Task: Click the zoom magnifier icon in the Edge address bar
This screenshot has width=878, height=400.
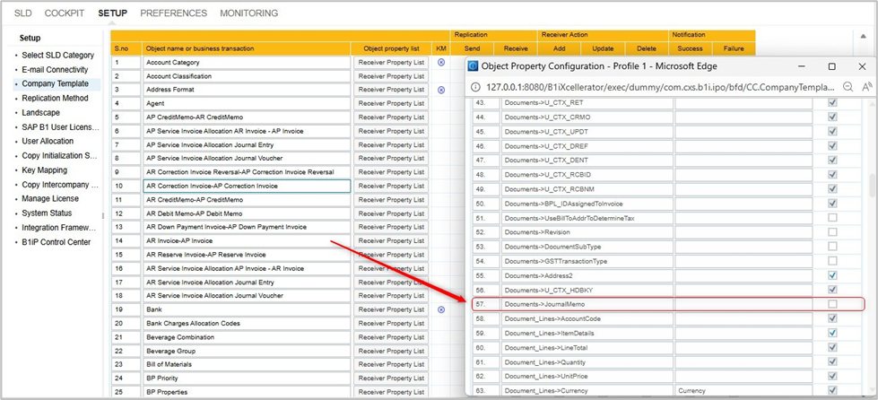Action: coord(848,87)
